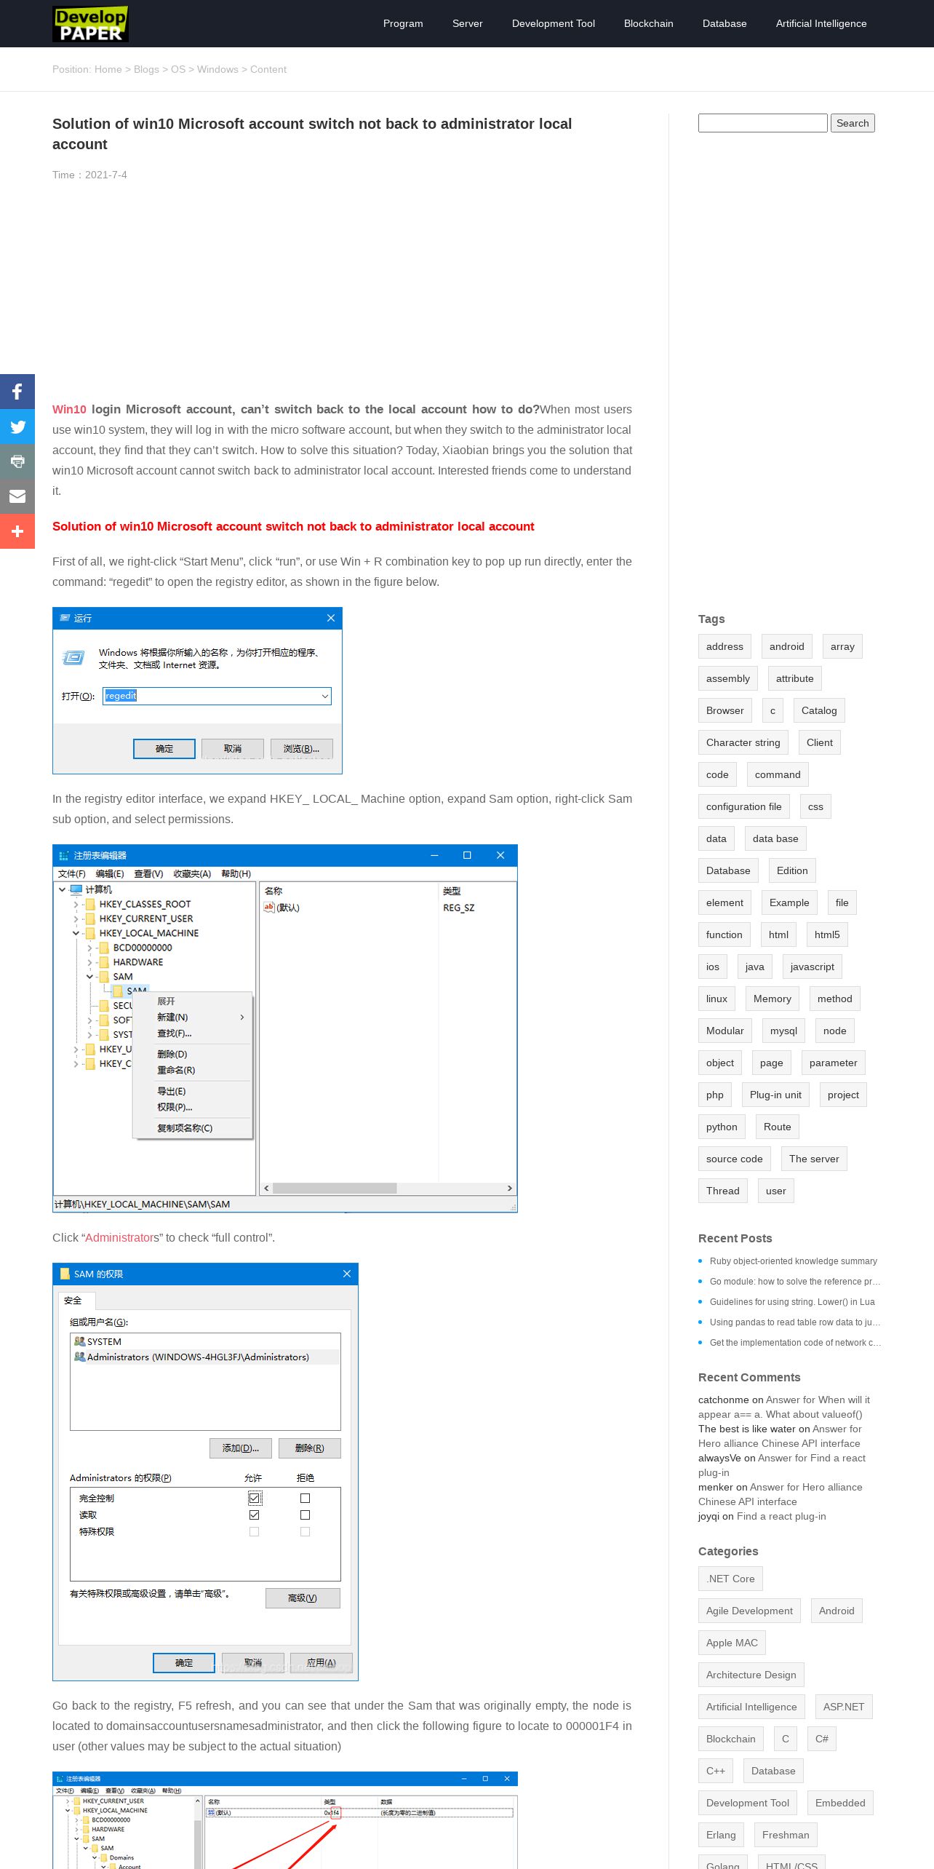The image size is (934, 1869).
Task: Click the Search button
Action: pyautogui.click(x=853, y=123)
